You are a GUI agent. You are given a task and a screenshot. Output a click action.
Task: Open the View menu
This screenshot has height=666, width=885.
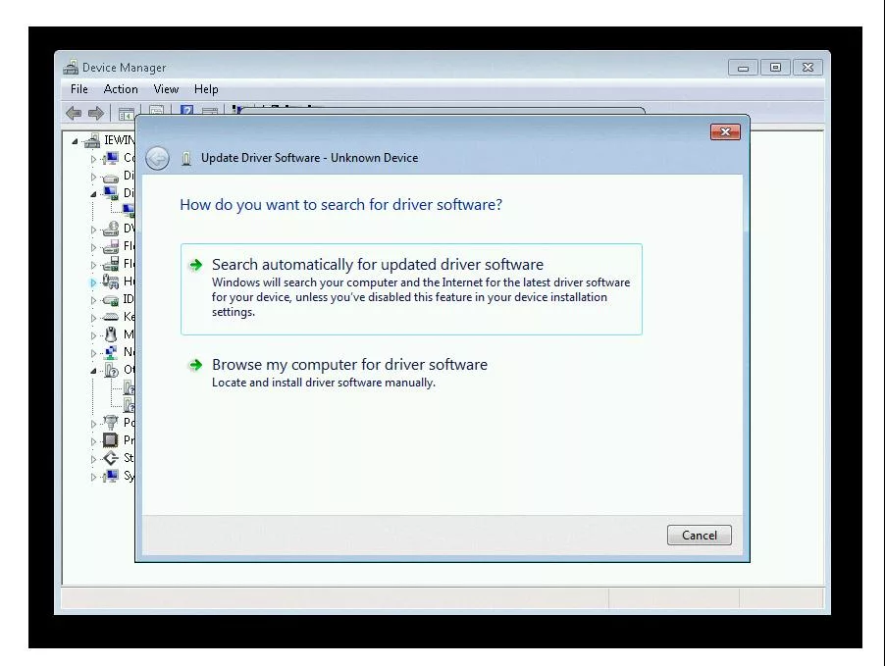click(165, 88)
